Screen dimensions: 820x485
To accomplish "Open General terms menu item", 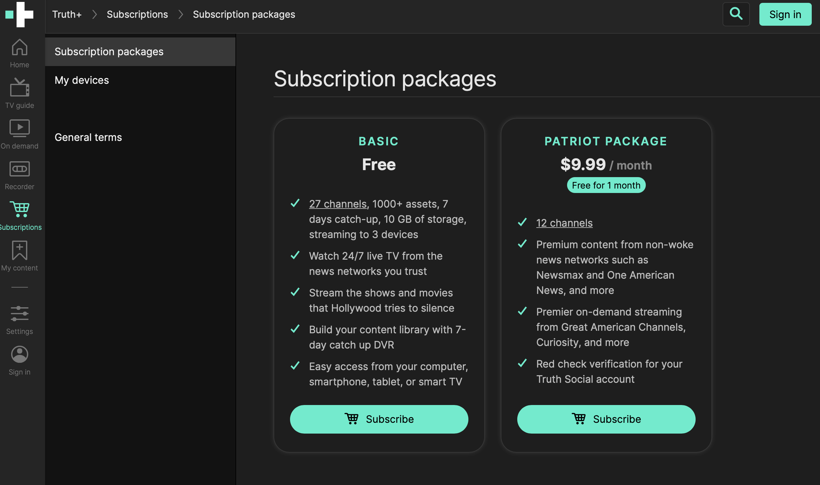I will [x=88, y=137].
